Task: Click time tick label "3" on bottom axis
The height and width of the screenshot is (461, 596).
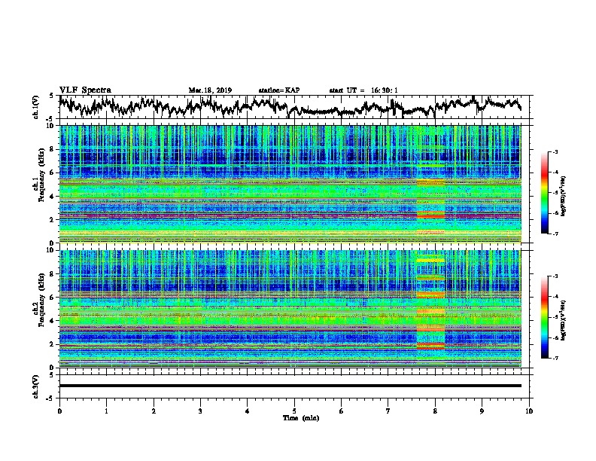Action: (x=200, y=411)
